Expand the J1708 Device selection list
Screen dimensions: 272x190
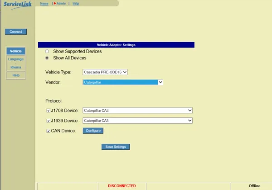point(137,110)
